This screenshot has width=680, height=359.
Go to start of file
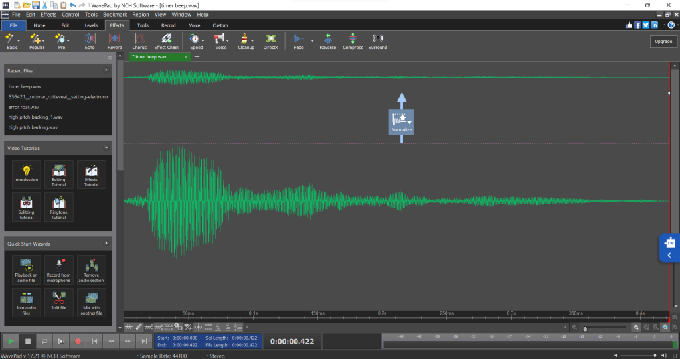click(94, 341)
